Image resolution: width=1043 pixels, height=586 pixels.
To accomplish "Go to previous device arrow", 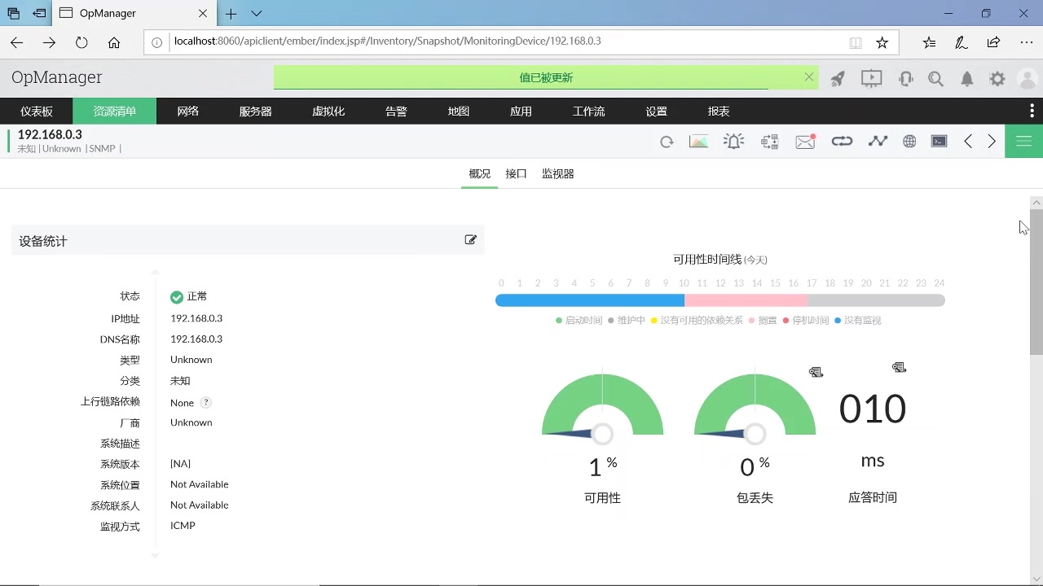I will coord(968,142).
